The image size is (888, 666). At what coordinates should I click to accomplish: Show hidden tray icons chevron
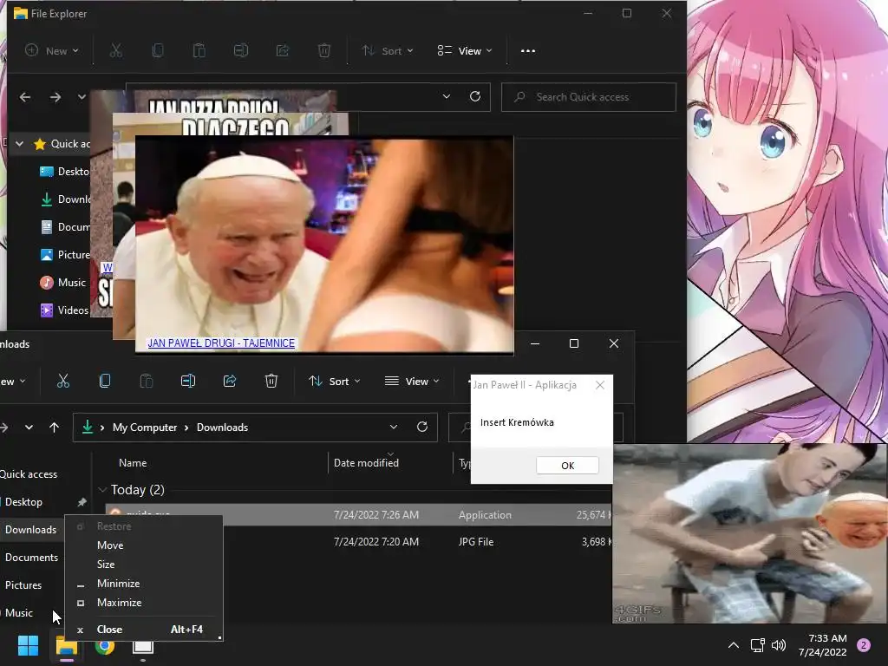click(734, 645)
